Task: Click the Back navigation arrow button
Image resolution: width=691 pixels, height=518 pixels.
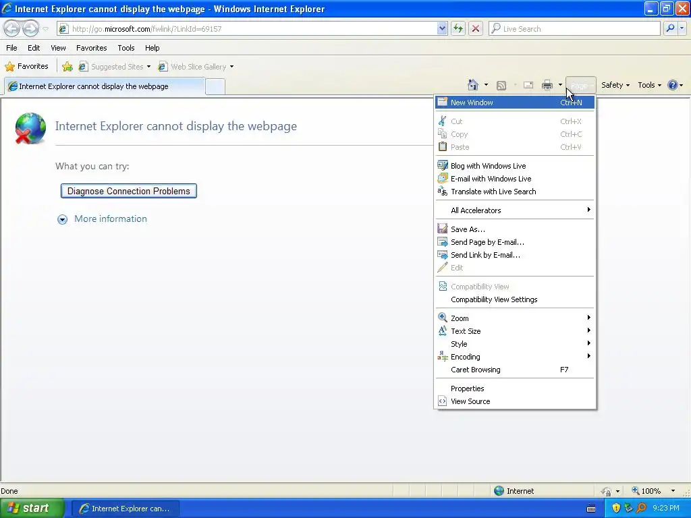Action: 12,28
